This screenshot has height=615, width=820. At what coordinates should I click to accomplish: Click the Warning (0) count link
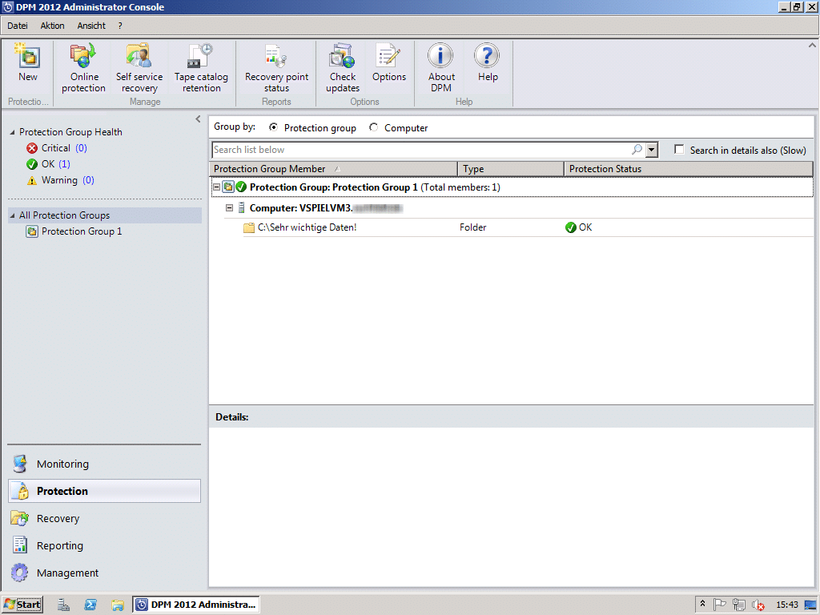click(88, 180)
